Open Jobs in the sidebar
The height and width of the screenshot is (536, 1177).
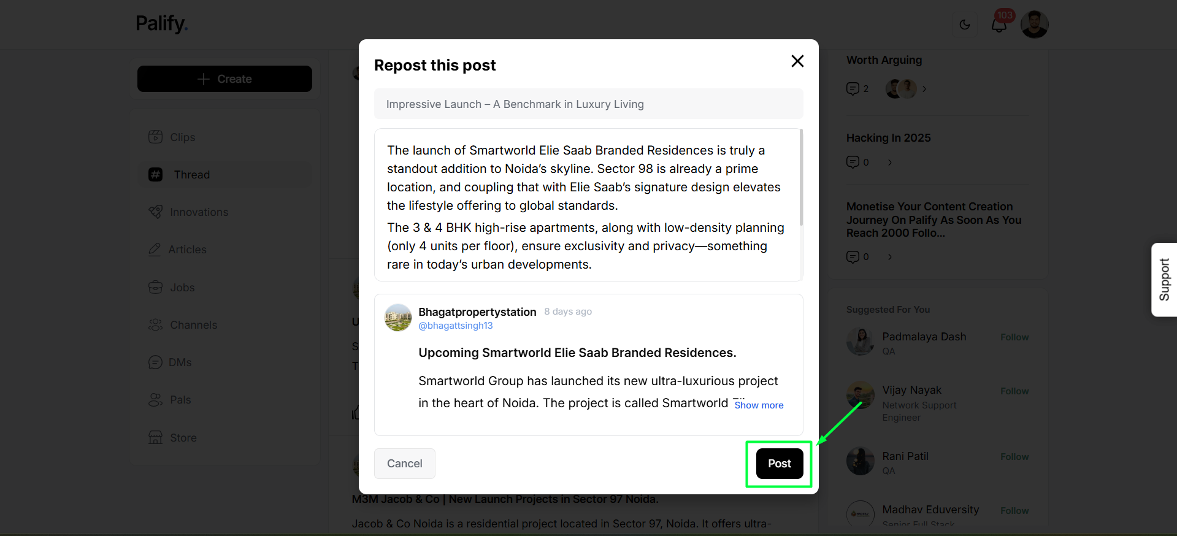tap(224, 288)
